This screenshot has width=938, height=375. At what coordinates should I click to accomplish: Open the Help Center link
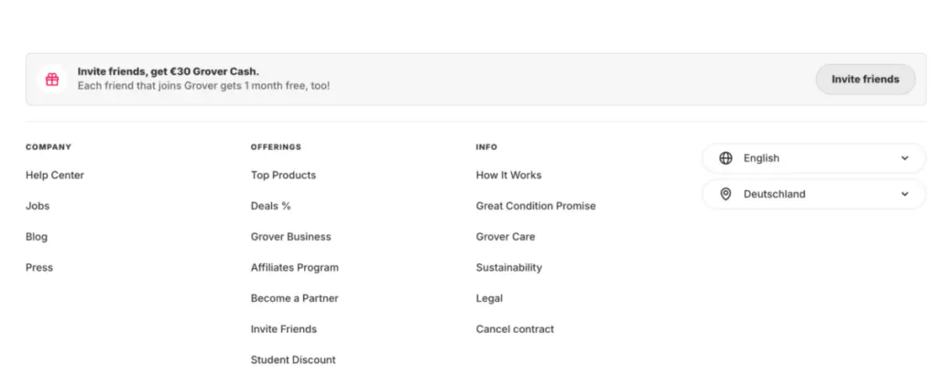[55, 176]
